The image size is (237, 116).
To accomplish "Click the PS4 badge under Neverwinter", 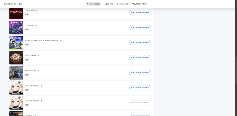I will point(27,74).
